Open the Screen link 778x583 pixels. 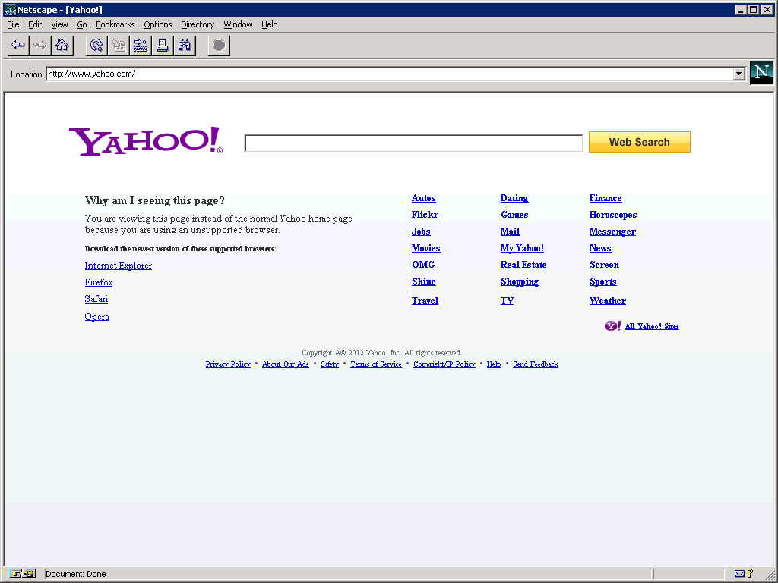(x=604, y=265)
